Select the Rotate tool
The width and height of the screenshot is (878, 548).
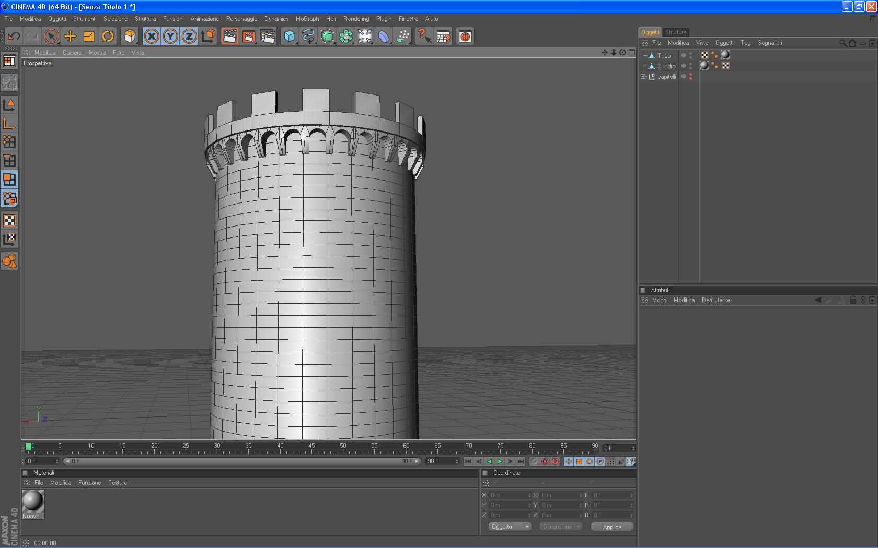pos(108,37)
